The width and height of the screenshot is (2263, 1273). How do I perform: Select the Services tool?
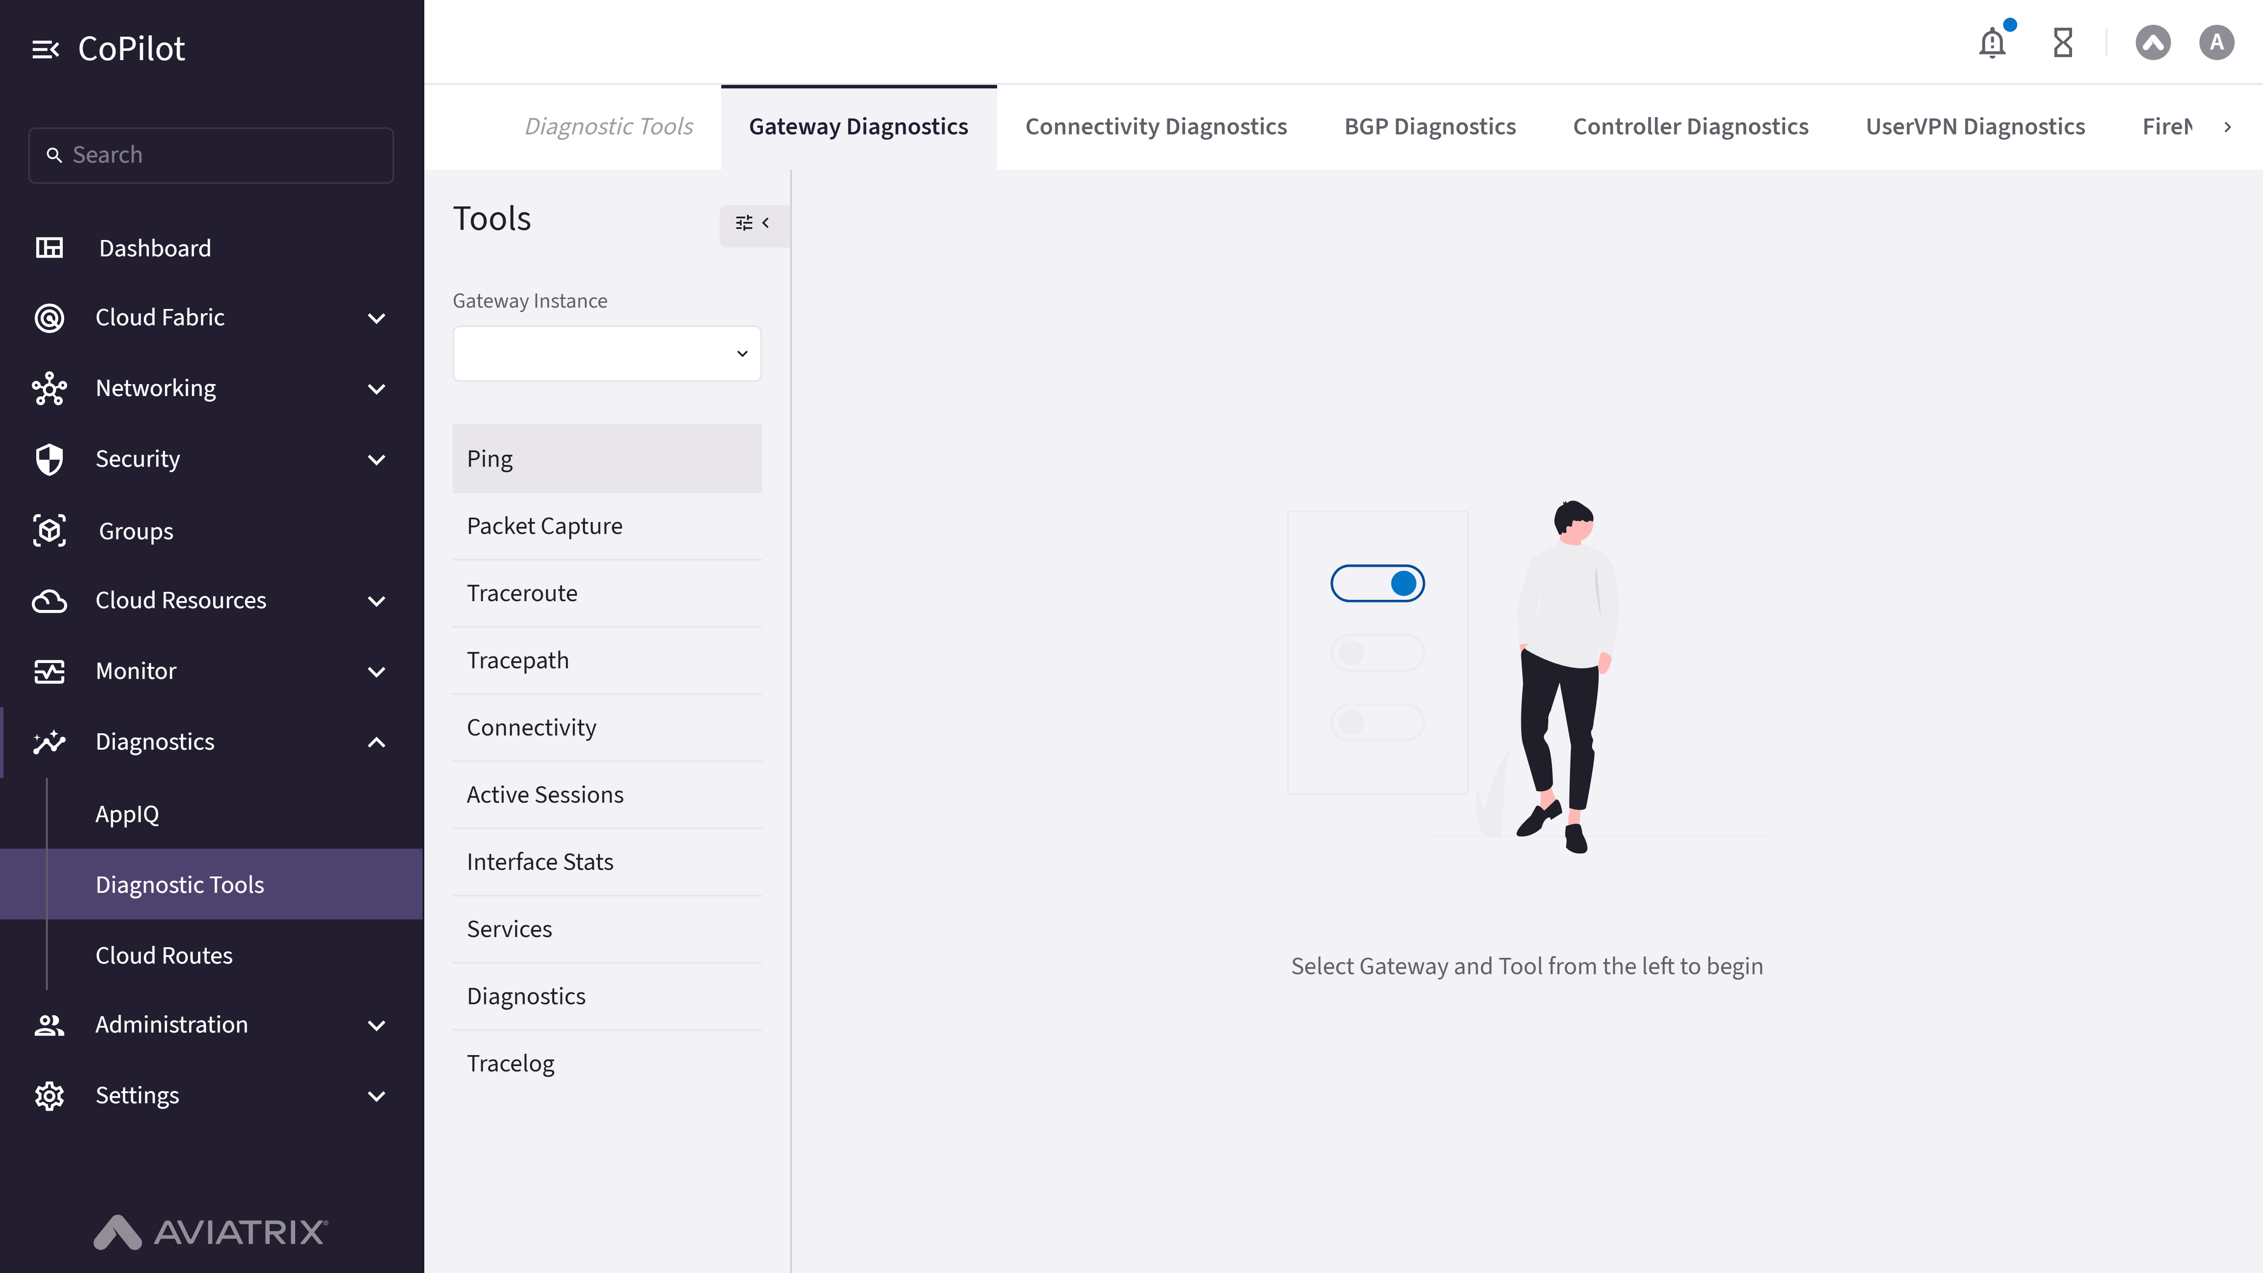[607, 930]
